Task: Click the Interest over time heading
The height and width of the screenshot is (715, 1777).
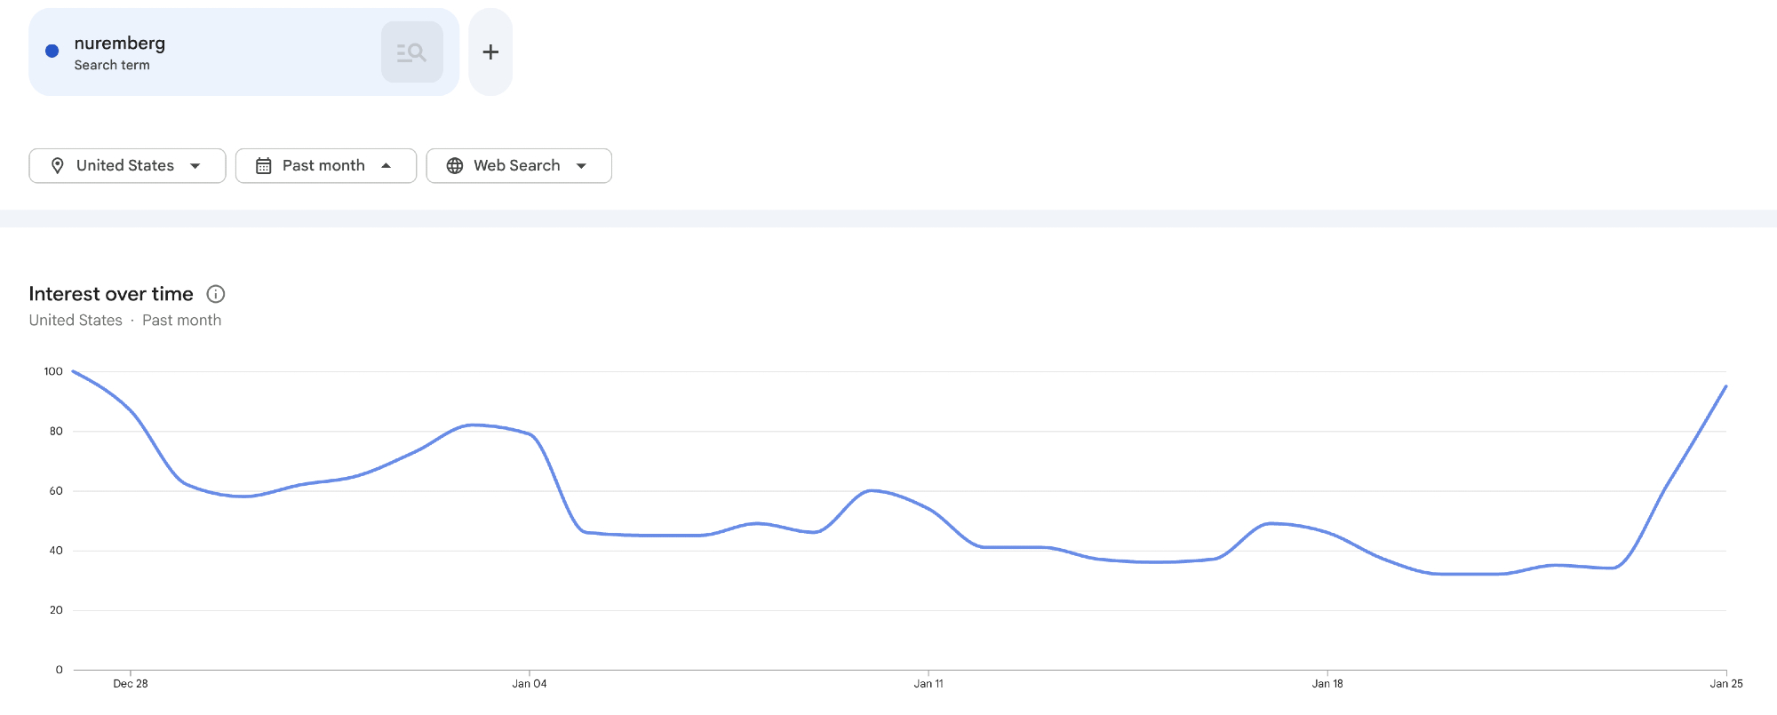Action: point(111,294)
